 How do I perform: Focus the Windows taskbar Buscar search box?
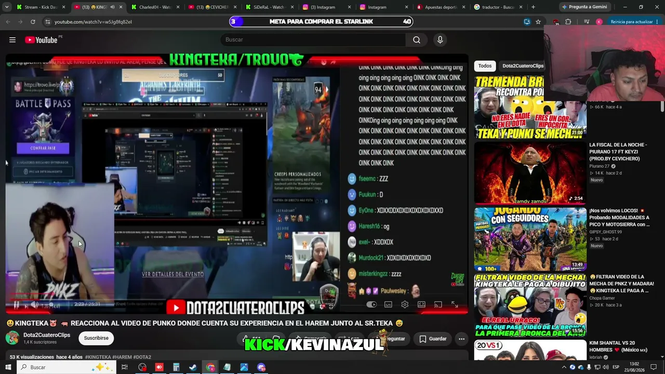click(x=67, y=367)
